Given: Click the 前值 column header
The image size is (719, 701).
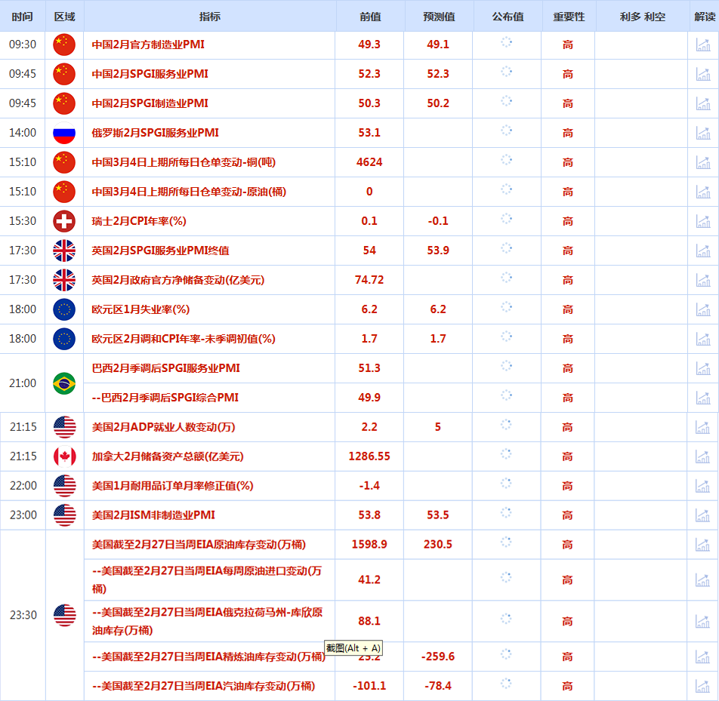Looking at the screenshot, I should [x=370, y=17].
